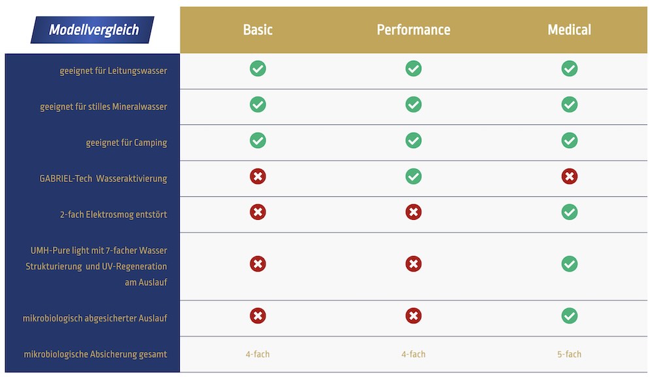This screenshot has height=377, width=654.
Task: Click Basic red cross for UMH-Pure light row
Action: [258, 264]
